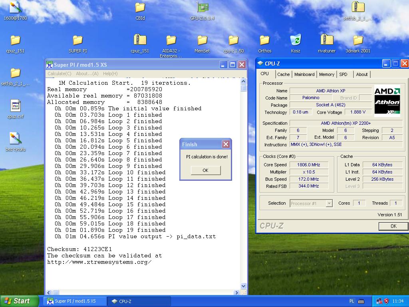
Task: Close the Finish dialog with its X
Action: 226,144
